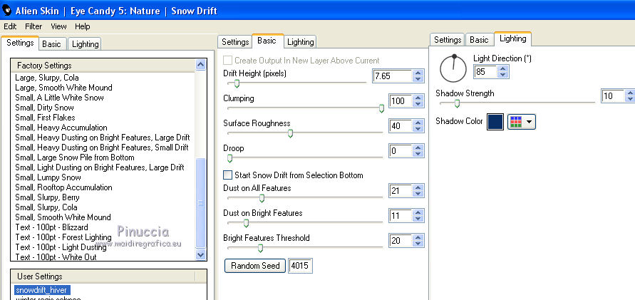
Task: Select the Settings tab in right panel
Action: pos(448,40)
